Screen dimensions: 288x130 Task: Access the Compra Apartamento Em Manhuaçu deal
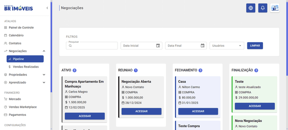point(85,116)
